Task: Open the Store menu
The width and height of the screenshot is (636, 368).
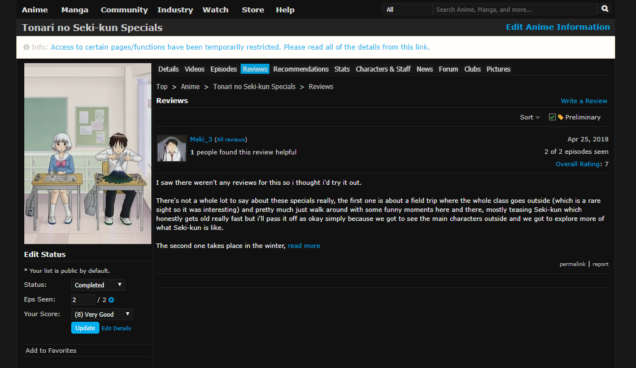Action: click(x=253, y=10)
